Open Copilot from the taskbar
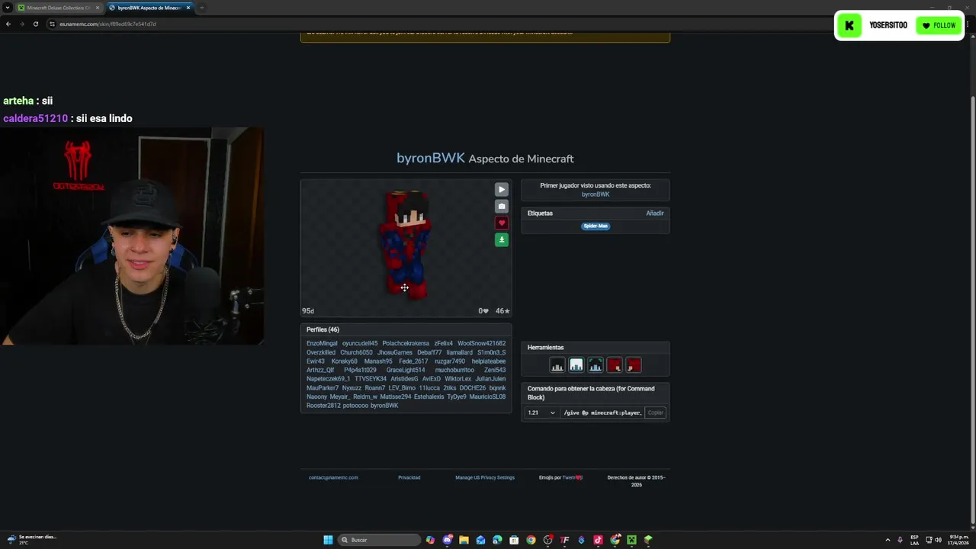976x549 pixels. tap(431, 540)
